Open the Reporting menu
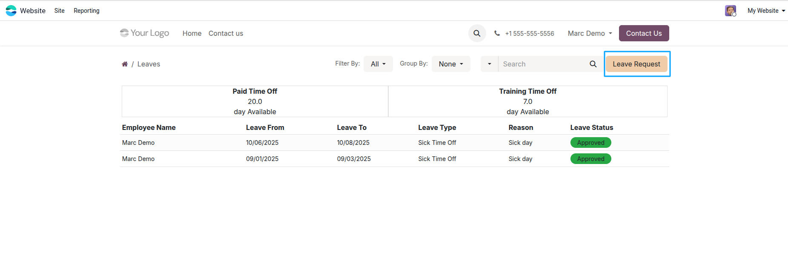Viewport: 788px width, 259px height. coord(86,11)
